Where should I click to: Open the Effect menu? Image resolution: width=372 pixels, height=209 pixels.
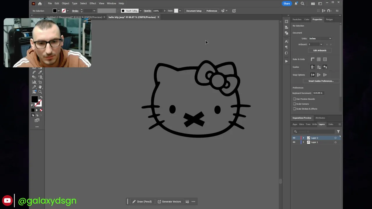click(93, 3)
